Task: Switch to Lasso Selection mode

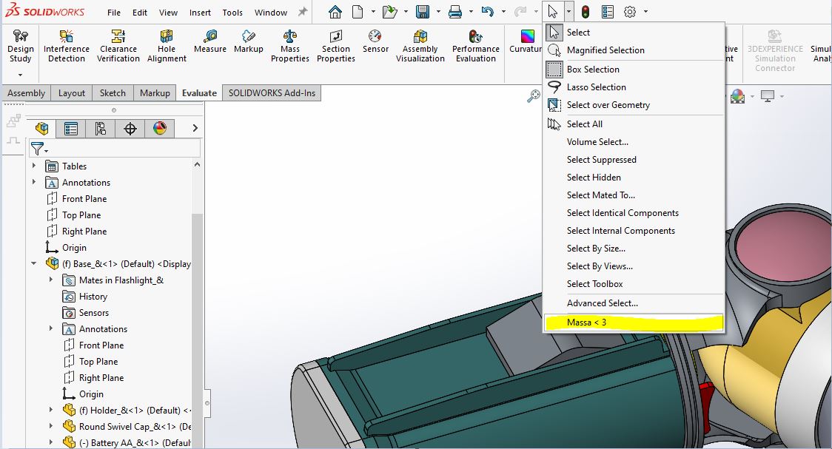Action: click(596, 87)
